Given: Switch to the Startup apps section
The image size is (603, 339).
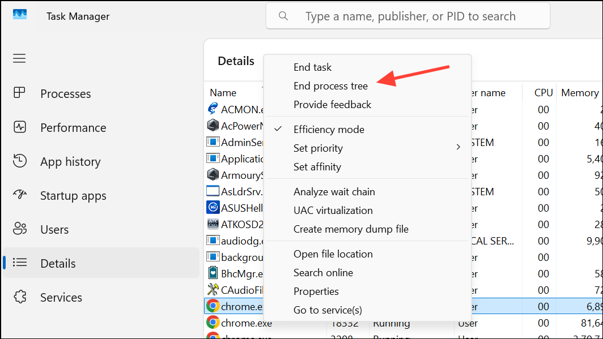Looking at the screenshot, I should 73,195.
